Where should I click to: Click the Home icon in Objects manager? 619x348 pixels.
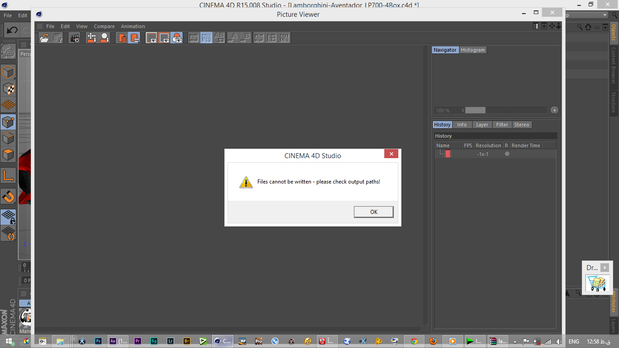tap(588, 27)
